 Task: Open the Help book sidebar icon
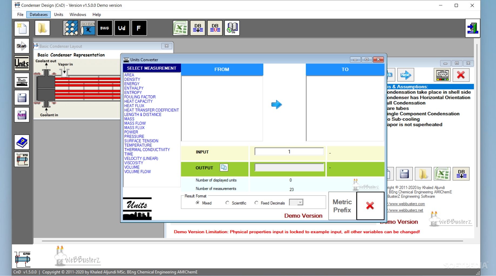(x=22, y=142)
